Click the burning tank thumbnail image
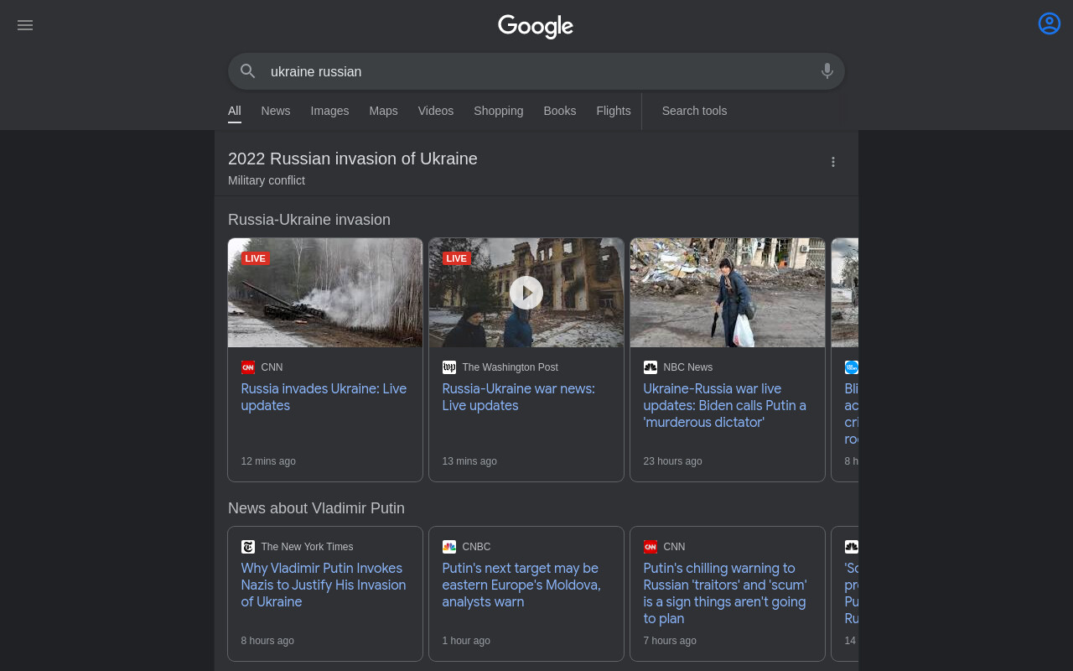This screenshot has height=671, width=1073. point(325,293)
